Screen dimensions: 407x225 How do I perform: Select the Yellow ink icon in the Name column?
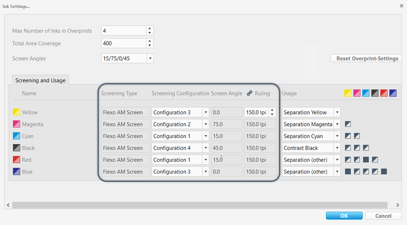[16, 112]
